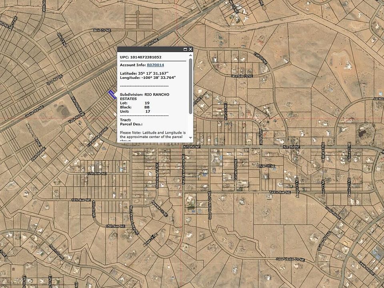Click popup scrollbar up arrow
384x288 pixels.
pyautogui.click(x=190, y=55)
